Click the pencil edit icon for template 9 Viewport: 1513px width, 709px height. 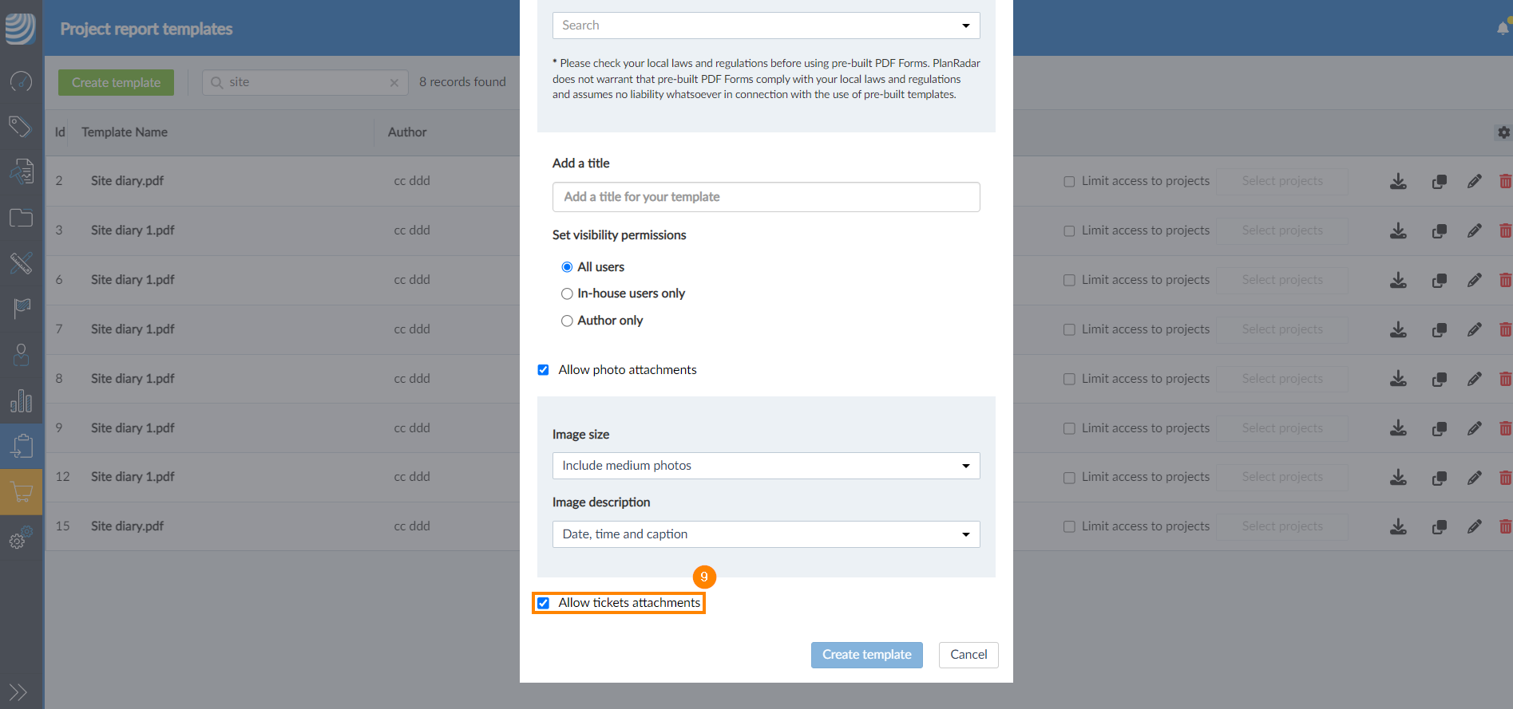coord(1474,429)
